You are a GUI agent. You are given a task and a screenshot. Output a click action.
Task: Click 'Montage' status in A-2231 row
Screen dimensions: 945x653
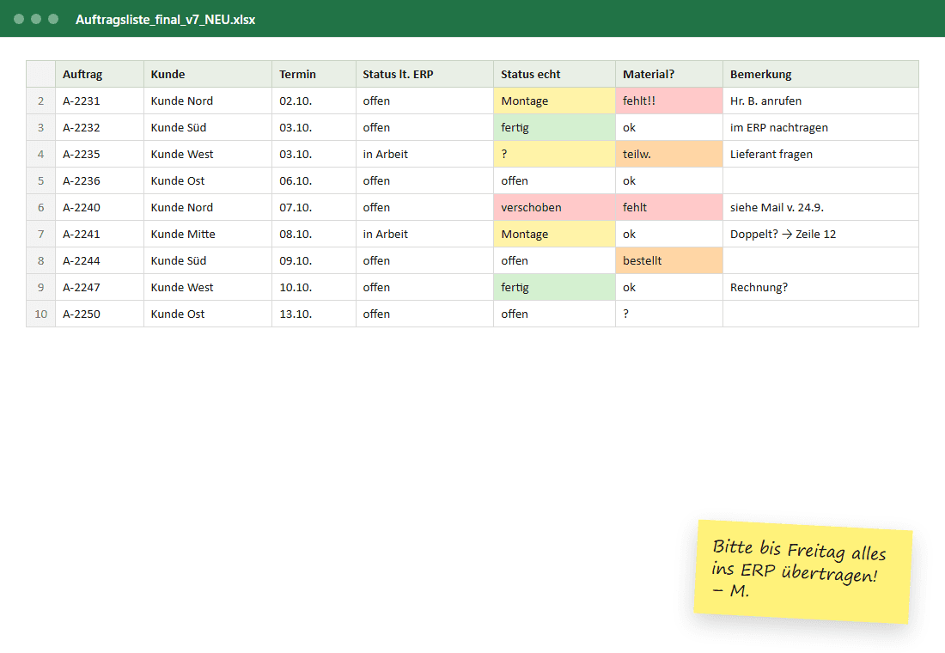[554, 101]
